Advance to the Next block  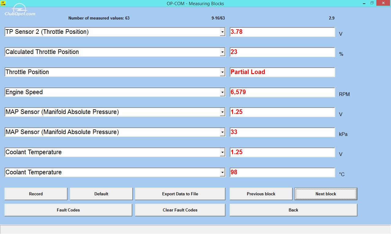[x=326, y=194]
